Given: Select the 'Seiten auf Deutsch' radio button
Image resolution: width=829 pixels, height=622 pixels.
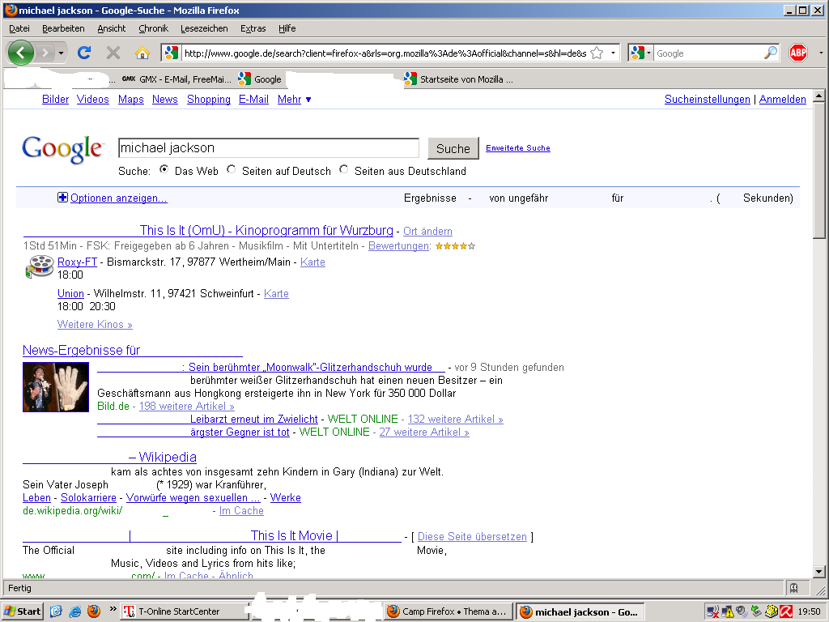Looking at the screenshot, I should coord(232,170).
